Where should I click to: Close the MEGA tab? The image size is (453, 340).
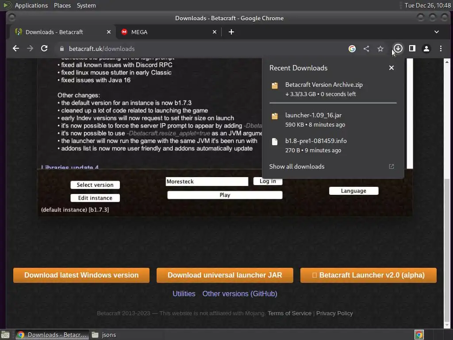point(215,32)
